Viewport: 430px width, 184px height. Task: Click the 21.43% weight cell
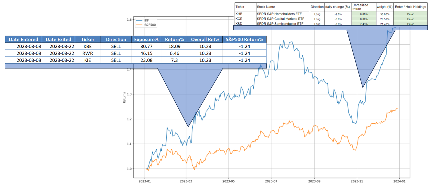(385, 24)
